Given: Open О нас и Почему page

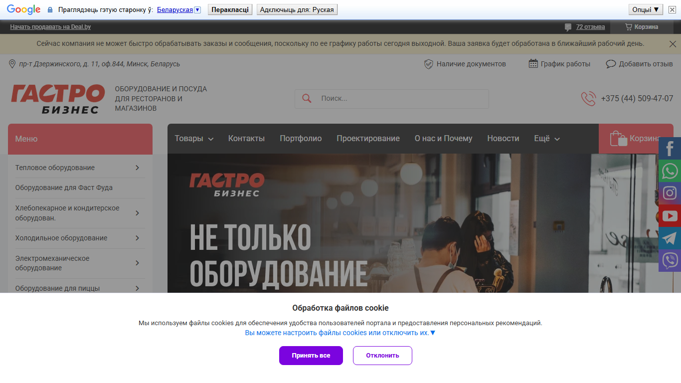Looking at the screenshot, I should coord(443,139).
